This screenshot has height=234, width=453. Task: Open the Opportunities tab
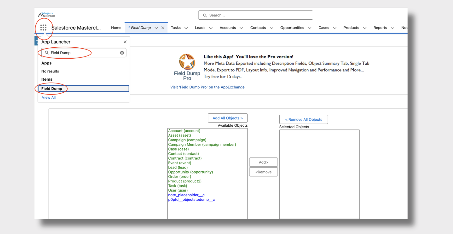tap(292, 28)
